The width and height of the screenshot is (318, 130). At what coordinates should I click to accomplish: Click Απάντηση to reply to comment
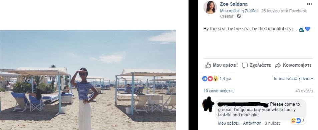(x=252, y=123)
